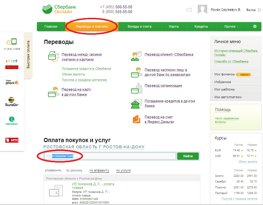Click the settings gear icon in navigation bar
The height and width of the screenshot is (205, 263).
coord(254,26)
